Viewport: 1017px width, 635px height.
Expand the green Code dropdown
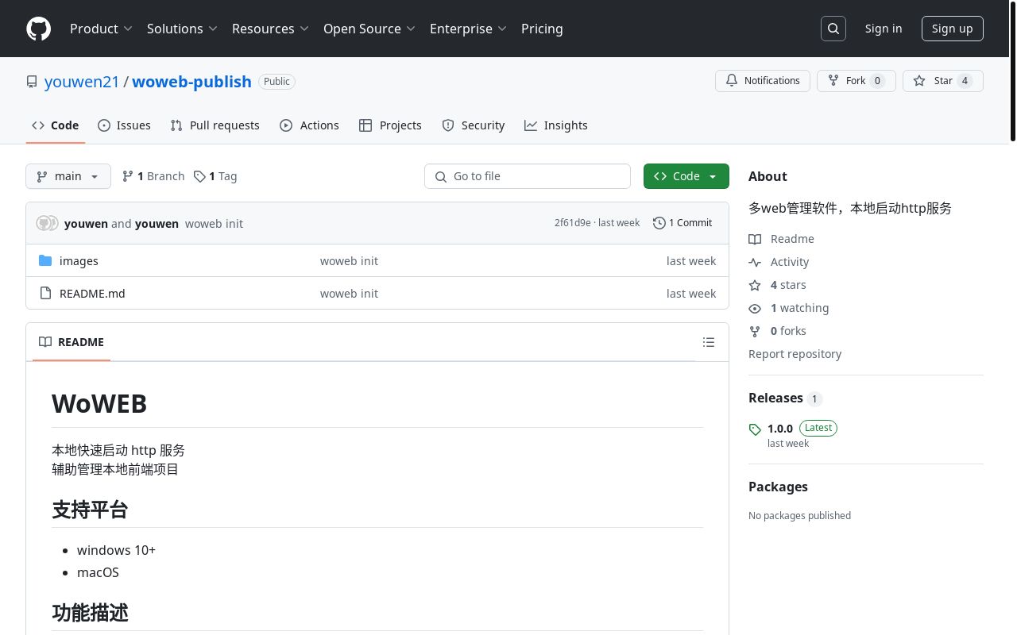[x=686, y=176]
